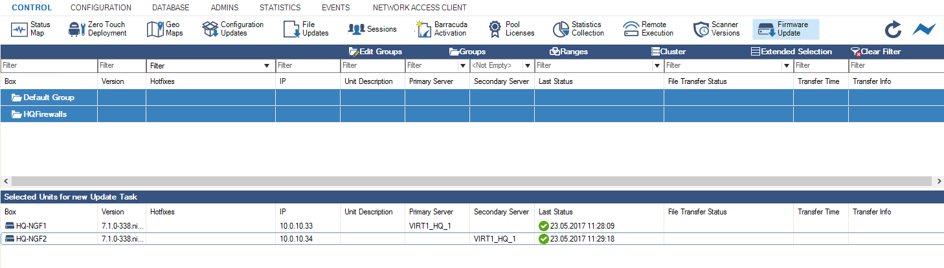This screenshot has height=268, width=944.
Task: Open Barracuda Activation page
Action: [442, 28]
